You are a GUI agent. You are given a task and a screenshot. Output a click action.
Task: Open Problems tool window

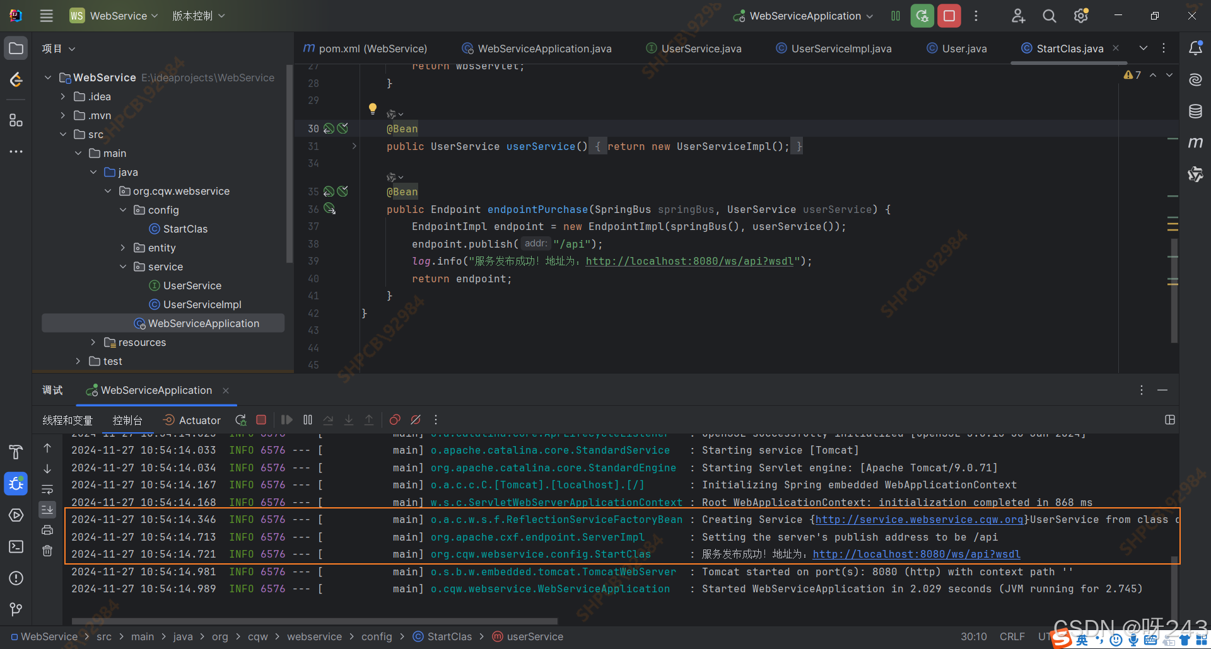pyautogui.click(x=16, y=578)
